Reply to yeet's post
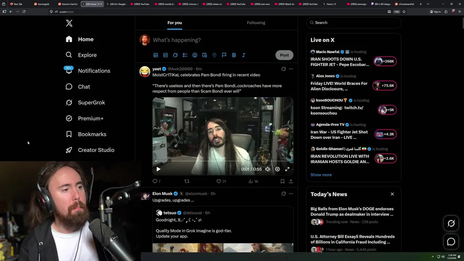The width and height of the screenshot is (464, 261). 157,181
